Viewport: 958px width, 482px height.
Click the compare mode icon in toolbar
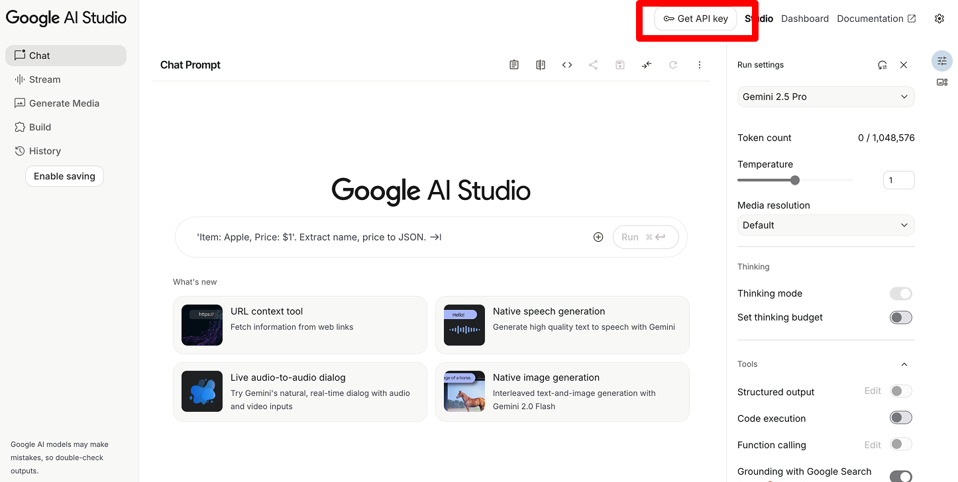[541, 65]
